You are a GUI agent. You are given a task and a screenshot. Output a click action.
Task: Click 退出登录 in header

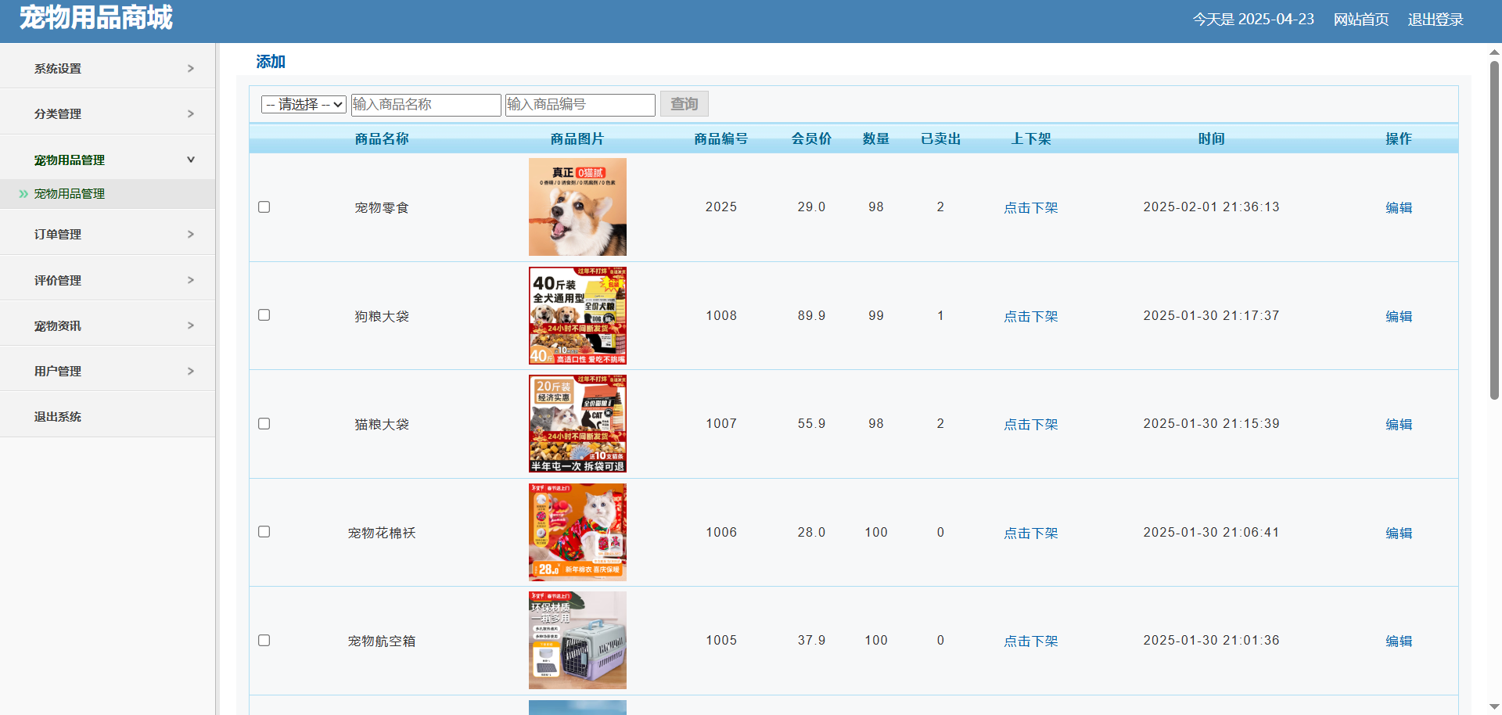point(1436,20)
